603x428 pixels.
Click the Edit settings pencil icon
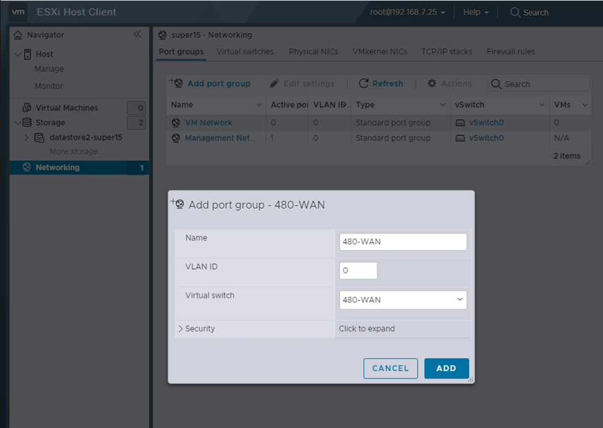274,83
